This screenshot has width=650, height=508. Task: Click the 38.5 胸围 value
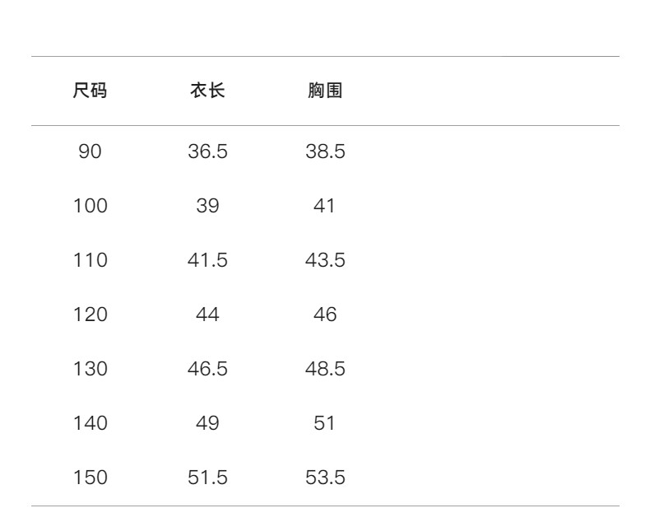pyautogui.click(x=325, y=152)
